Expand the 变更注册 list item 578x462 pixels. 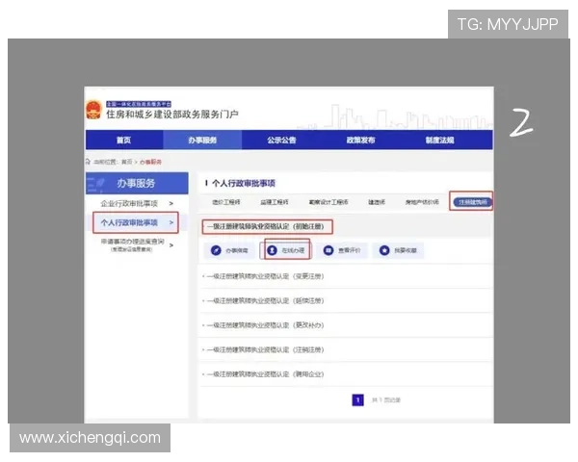point(346,276)
